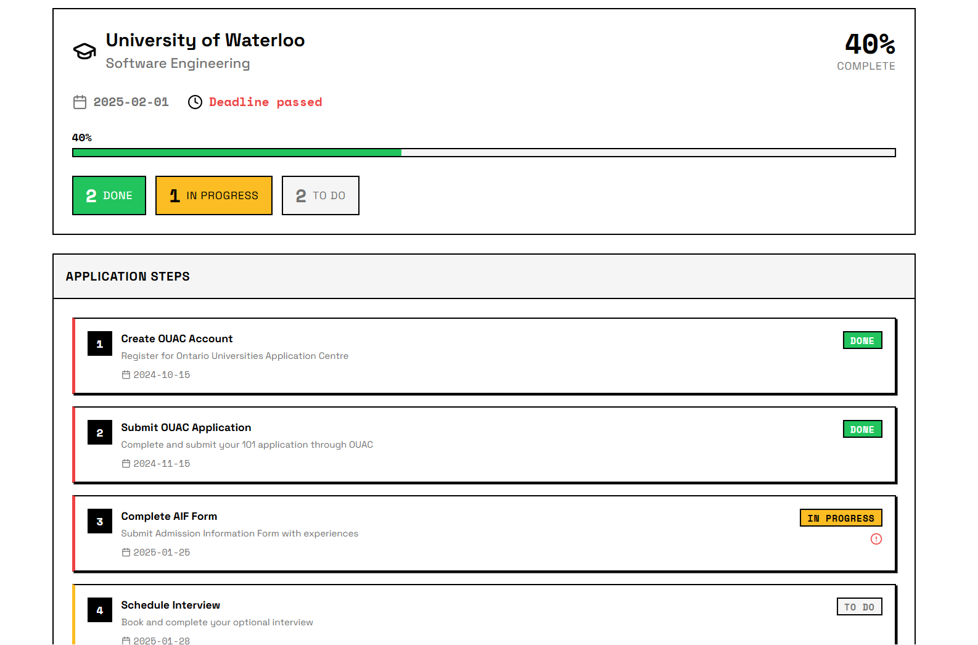Viewport: 978px width, 645px height.
Task: Click 'Register for Ontario Universities Application Centre'
Action: tap(235, 356)
